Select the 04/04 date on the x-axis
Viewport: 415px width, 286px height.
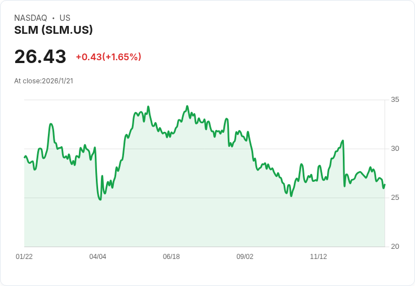coord(98,257)
